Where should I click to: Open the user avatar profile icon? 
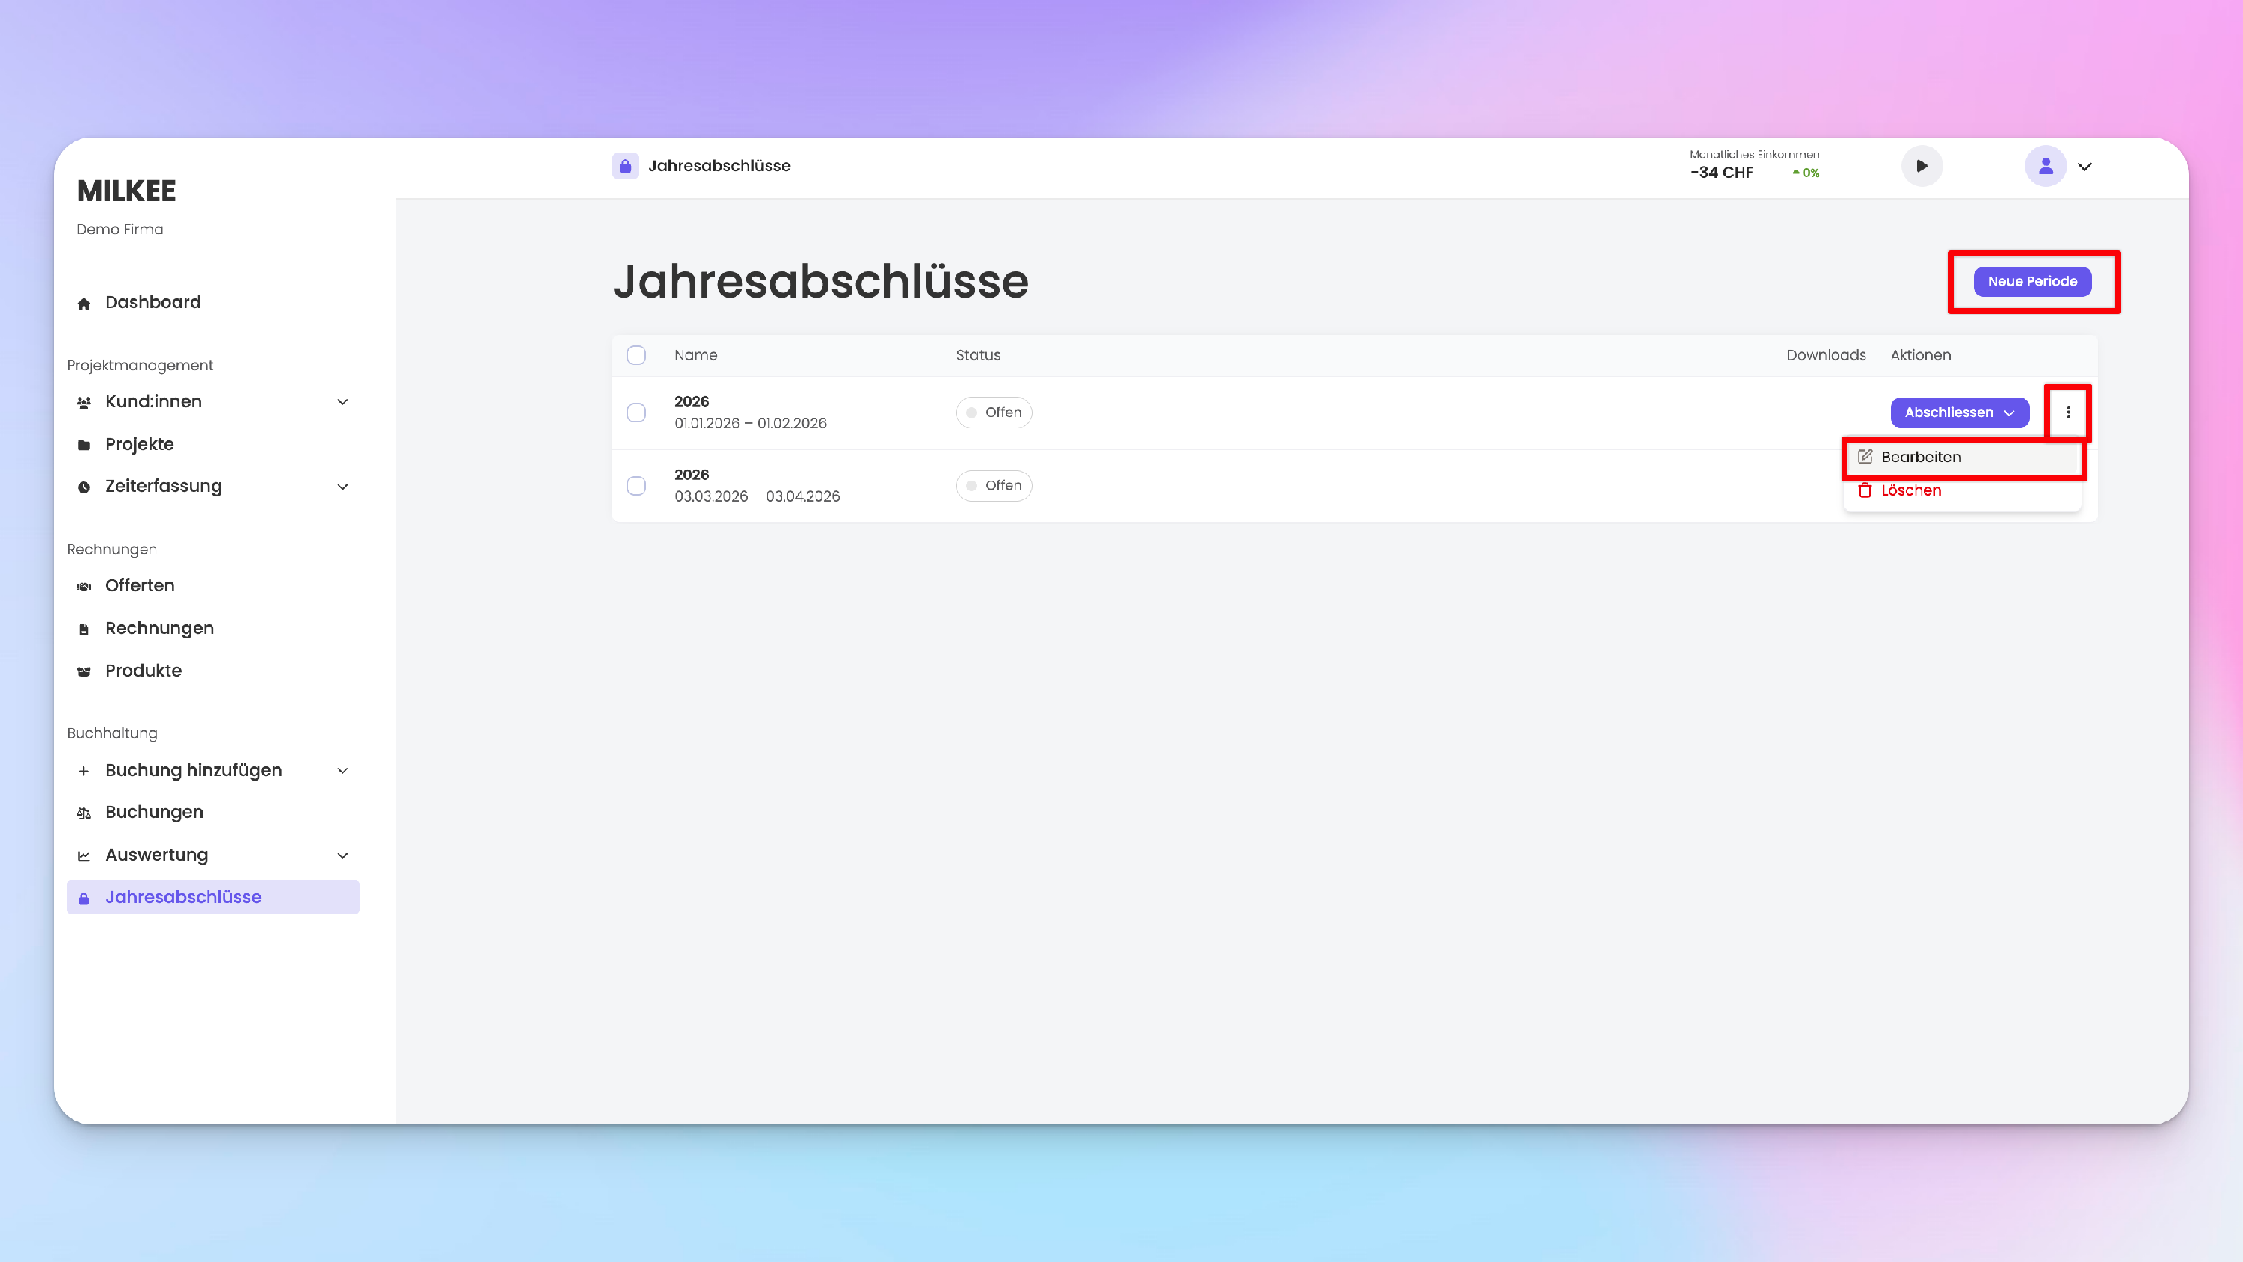click(2046, 165)
